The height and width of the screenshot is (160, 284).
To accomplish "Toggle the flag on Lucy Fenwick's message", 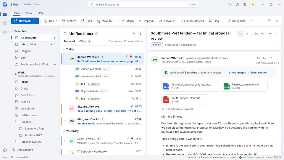I will (132, 139).
